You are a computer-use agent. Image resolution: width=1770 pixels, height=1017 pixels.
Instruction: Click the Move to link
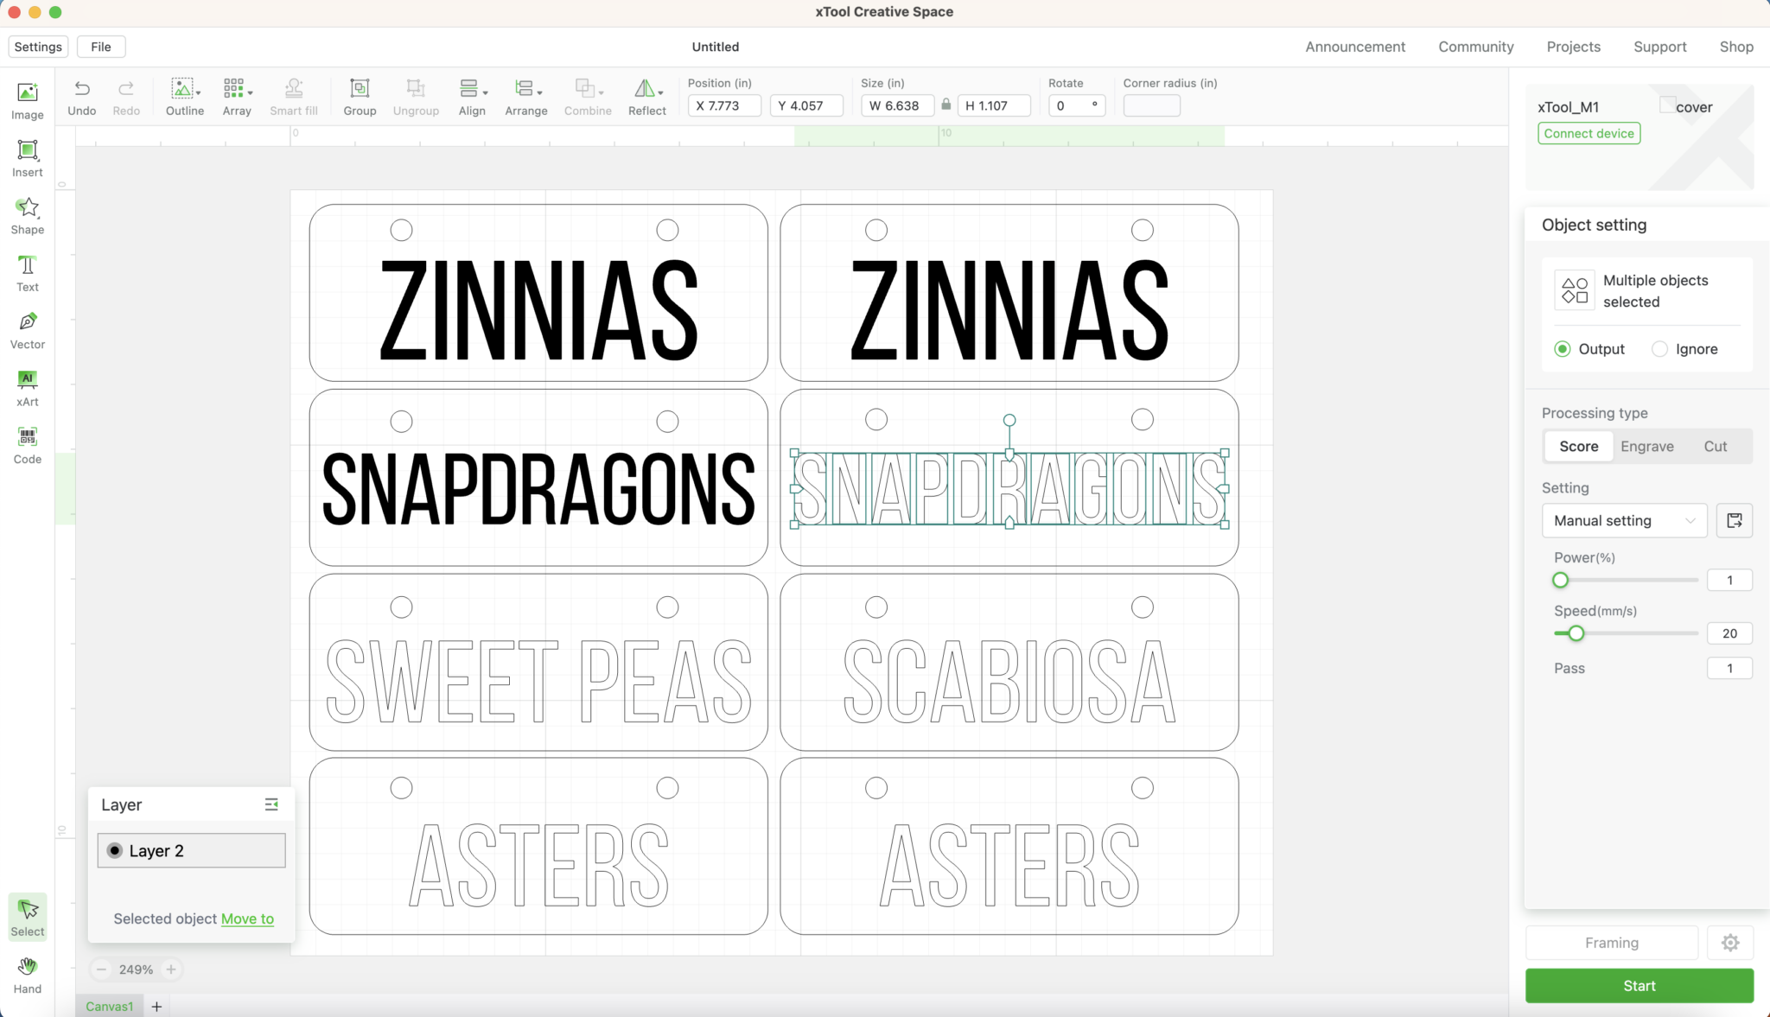click(x=247, y=918)
